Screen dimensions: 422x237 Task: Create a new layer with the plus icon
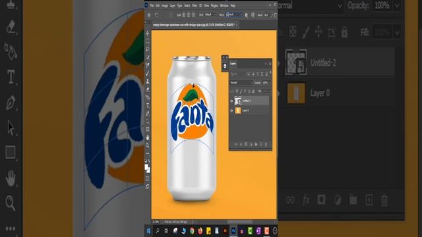tap(261, 144)
